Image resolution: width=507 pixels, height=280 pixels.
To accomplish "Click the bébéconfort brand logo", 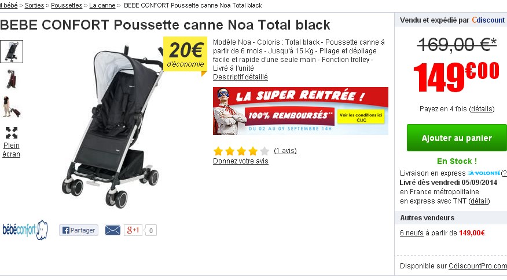I will [25, 230].
